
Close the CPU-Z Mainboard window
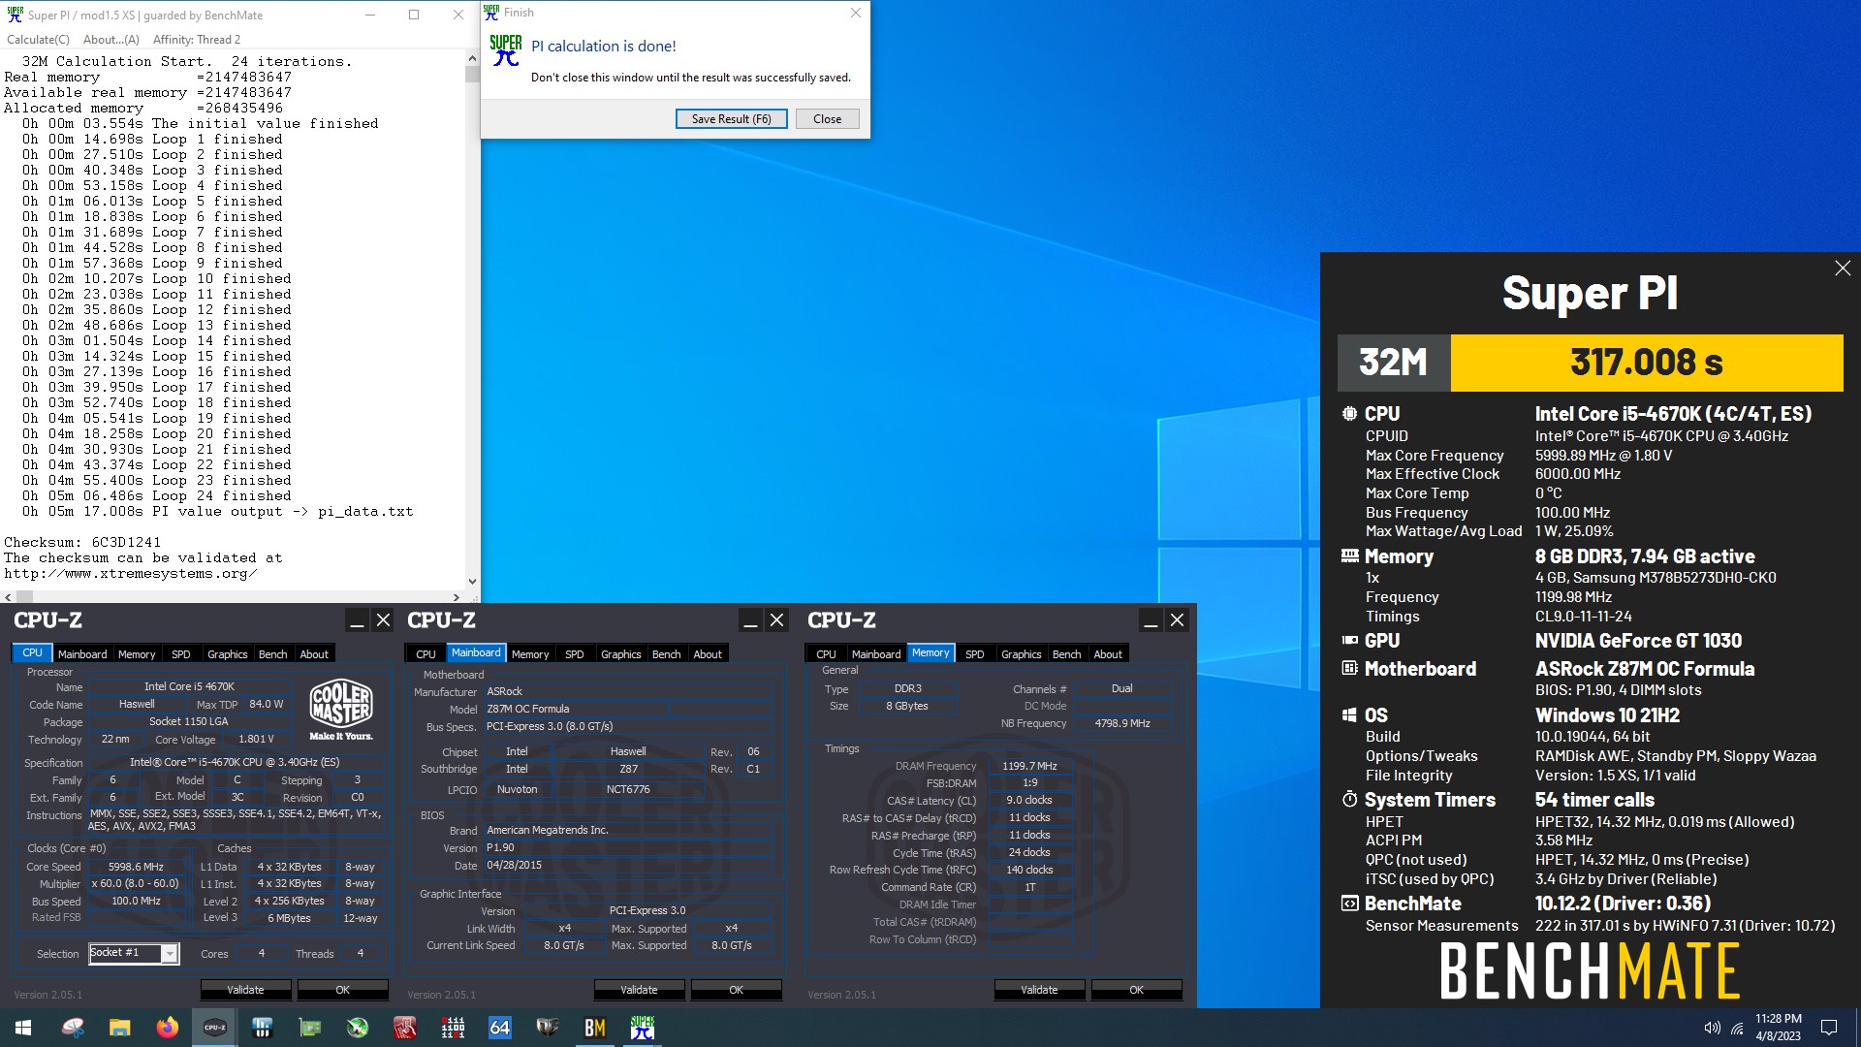776,620
